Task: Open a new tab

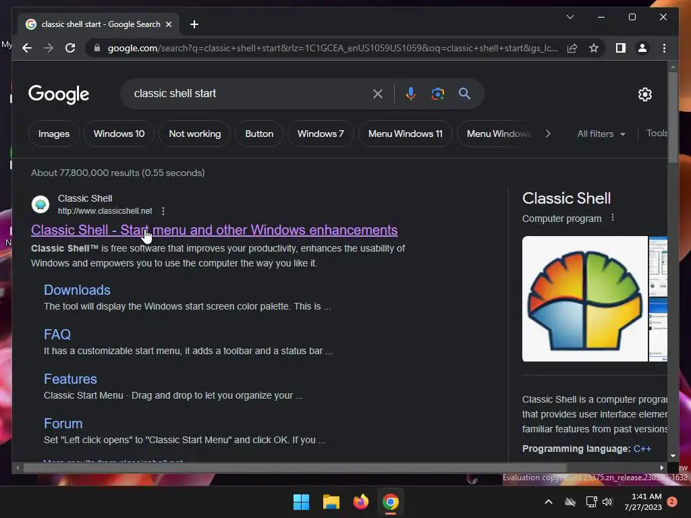Action: [194, 24]
